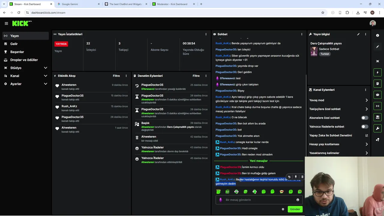Click the Yeni mesajlar divider label
The width and height of the screenshot is (384, 216).
[x=259, y=161]
